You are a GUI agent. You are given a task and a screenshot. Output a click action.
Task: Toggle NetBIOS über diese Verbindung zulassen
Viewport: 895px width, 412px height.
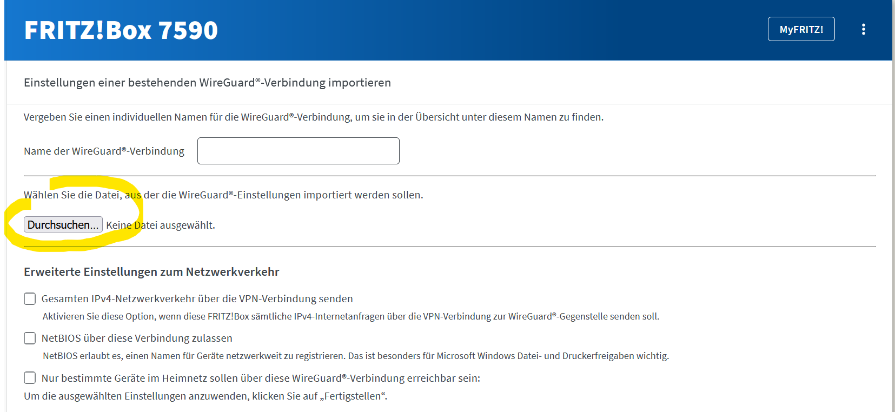(30, 338)
